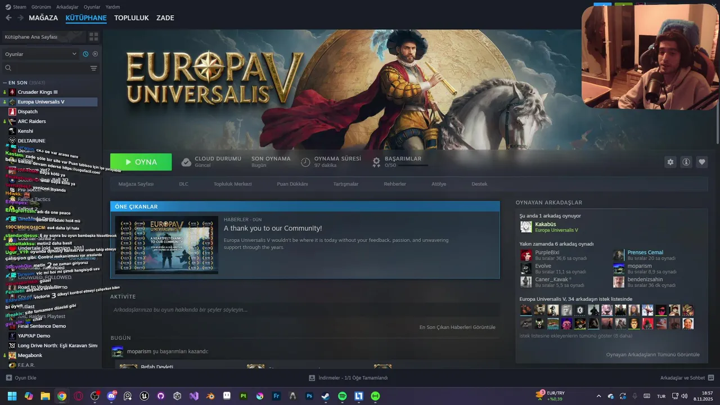Open the Steam menu
This screenshot has height=405, width=720.
(16, 7)
